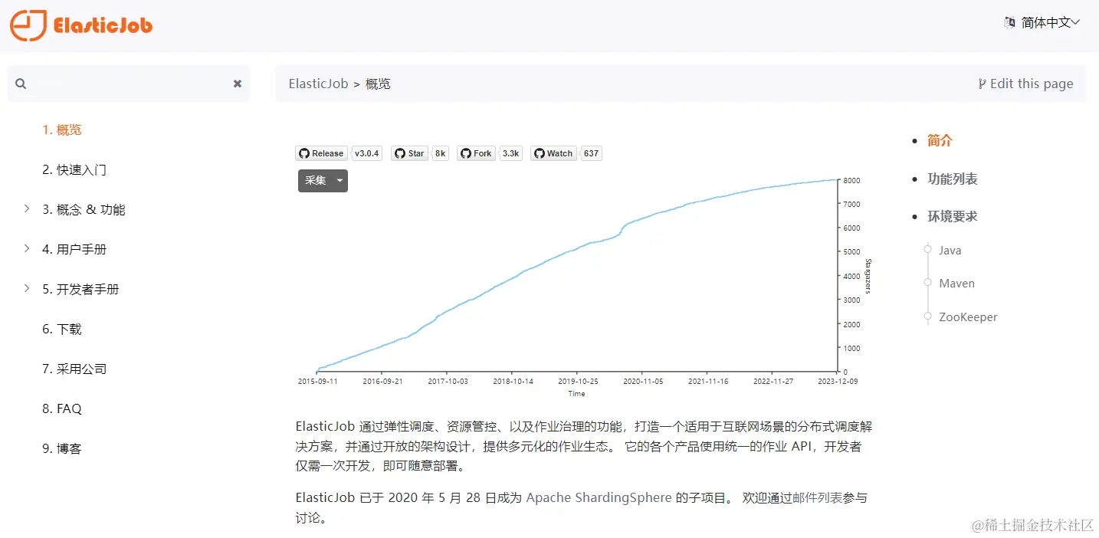Click the 3.3k fork count
The image size is (1099, 538).
click(x=511, y=153)
